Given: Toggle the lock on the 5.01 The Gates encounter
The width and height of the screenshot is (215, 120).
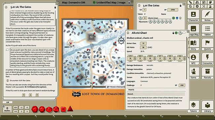Looking at the screenshot, I should pyautogui.click(x=180, y=6).
